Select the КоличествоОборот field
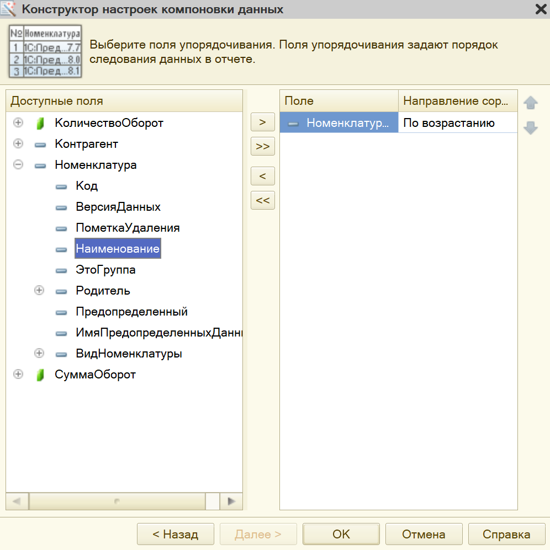The width and height of the screenshot is (550, 550). click(109, 123)
